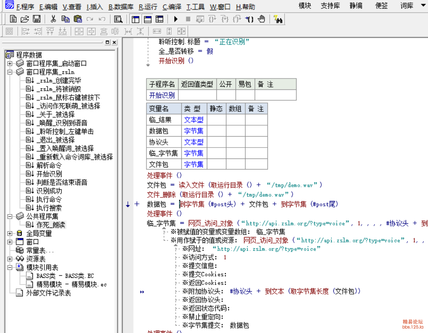Click the 临_结果 variable name cell

pyautogui.click(x=164, y=120)
